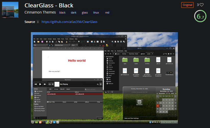
Task: Click the Print icon in Writer toolbar
Action: click(50, 42)
